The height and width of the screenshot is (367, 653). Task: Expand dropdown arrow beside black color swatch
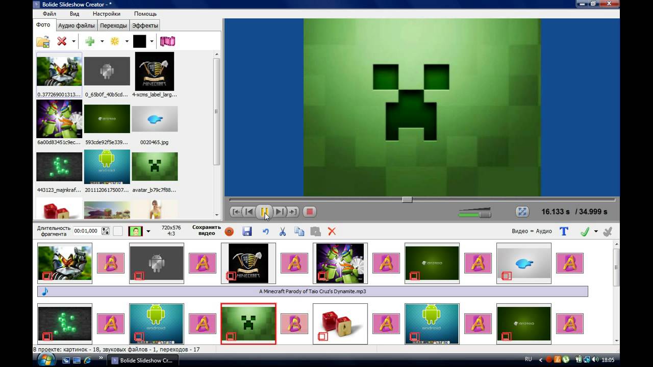click(152, 41)
